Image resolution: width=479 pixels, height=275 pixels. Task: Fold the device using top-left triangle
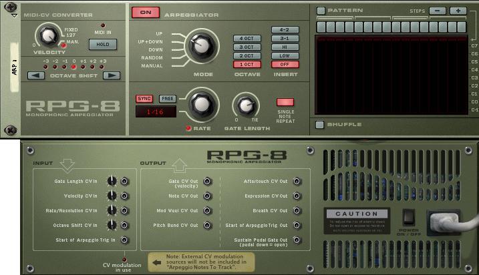click(14, 15)
